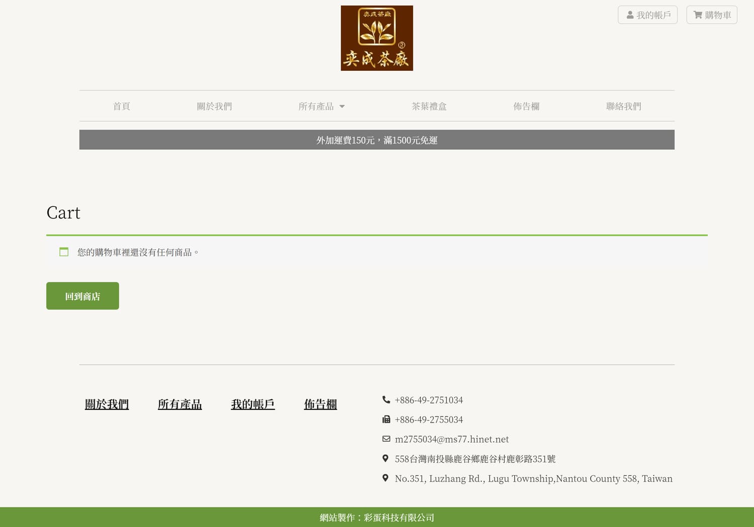Click the user icon in 我的帳戶 button

tap(630, 15)
